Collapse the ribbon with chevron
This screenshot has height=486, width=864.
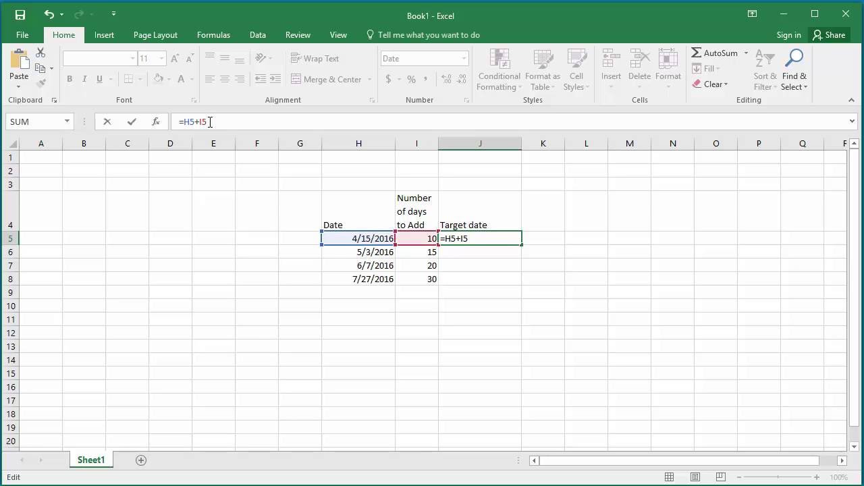(851, 100)
